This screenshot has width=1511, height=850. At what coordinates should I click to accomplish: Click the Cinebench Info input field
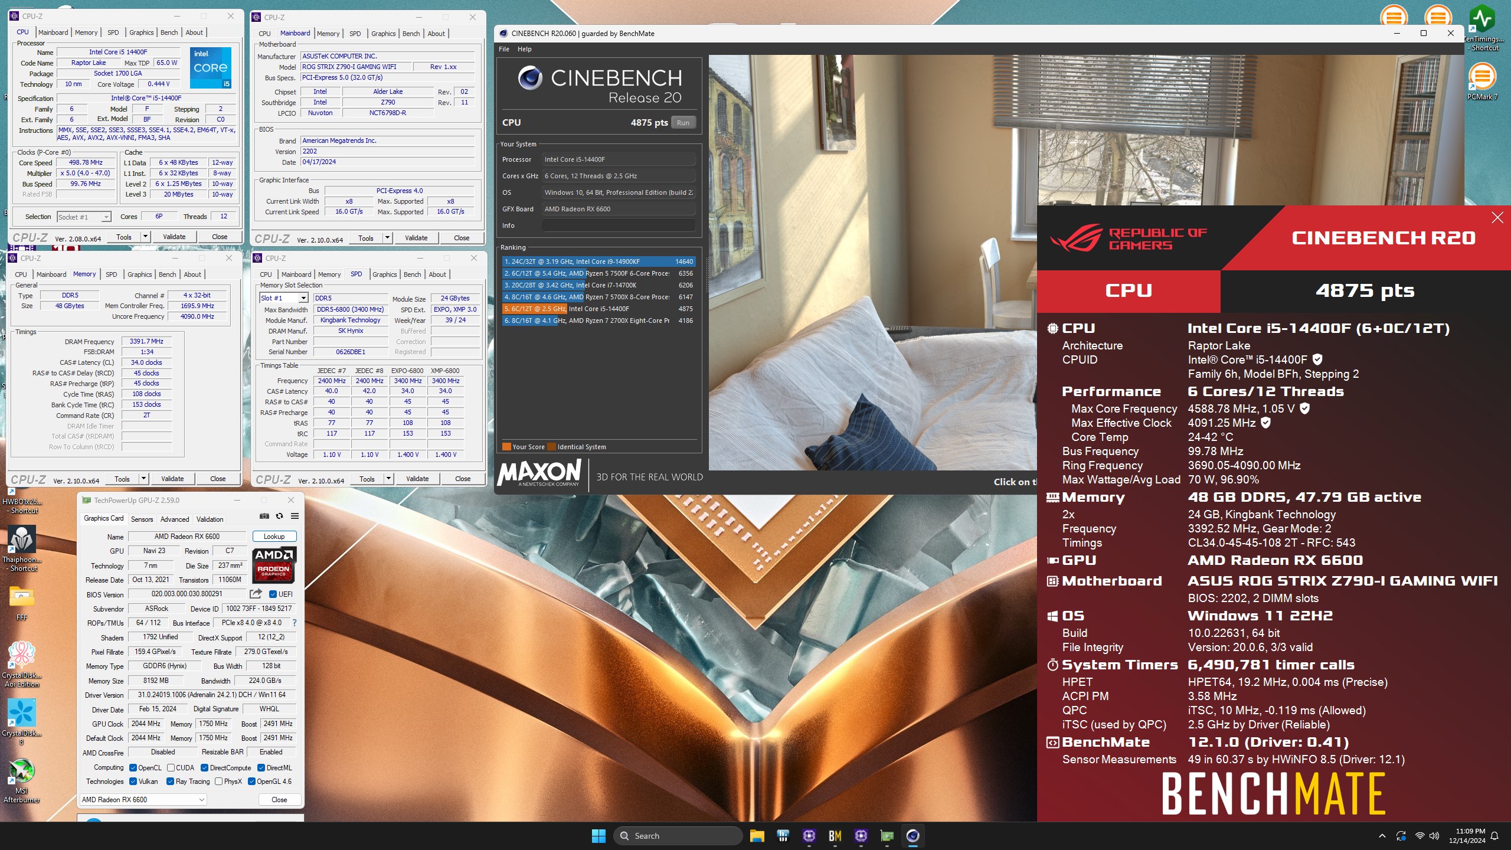(x=618, y=225)
